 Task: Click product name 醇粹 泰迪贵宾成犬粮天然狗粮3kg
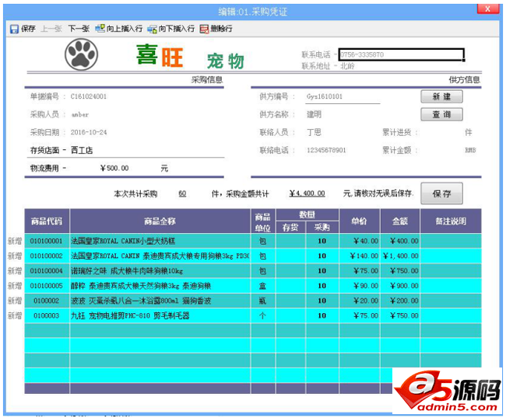(141, 286)
